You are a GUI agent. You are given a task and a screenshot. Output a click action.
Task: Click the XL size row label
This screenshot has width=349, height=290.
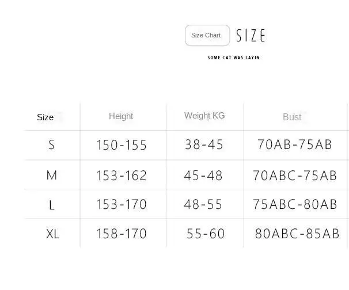[52, 234]
